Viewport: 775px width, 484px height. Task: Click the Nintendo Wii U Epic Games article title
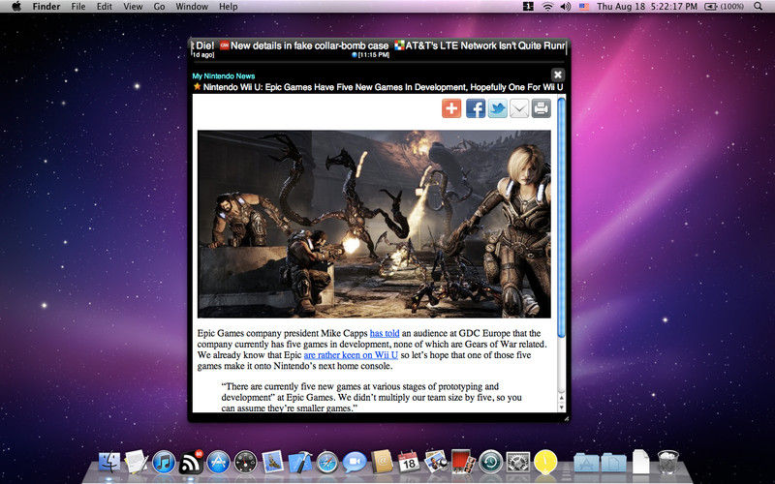[383, 87]
